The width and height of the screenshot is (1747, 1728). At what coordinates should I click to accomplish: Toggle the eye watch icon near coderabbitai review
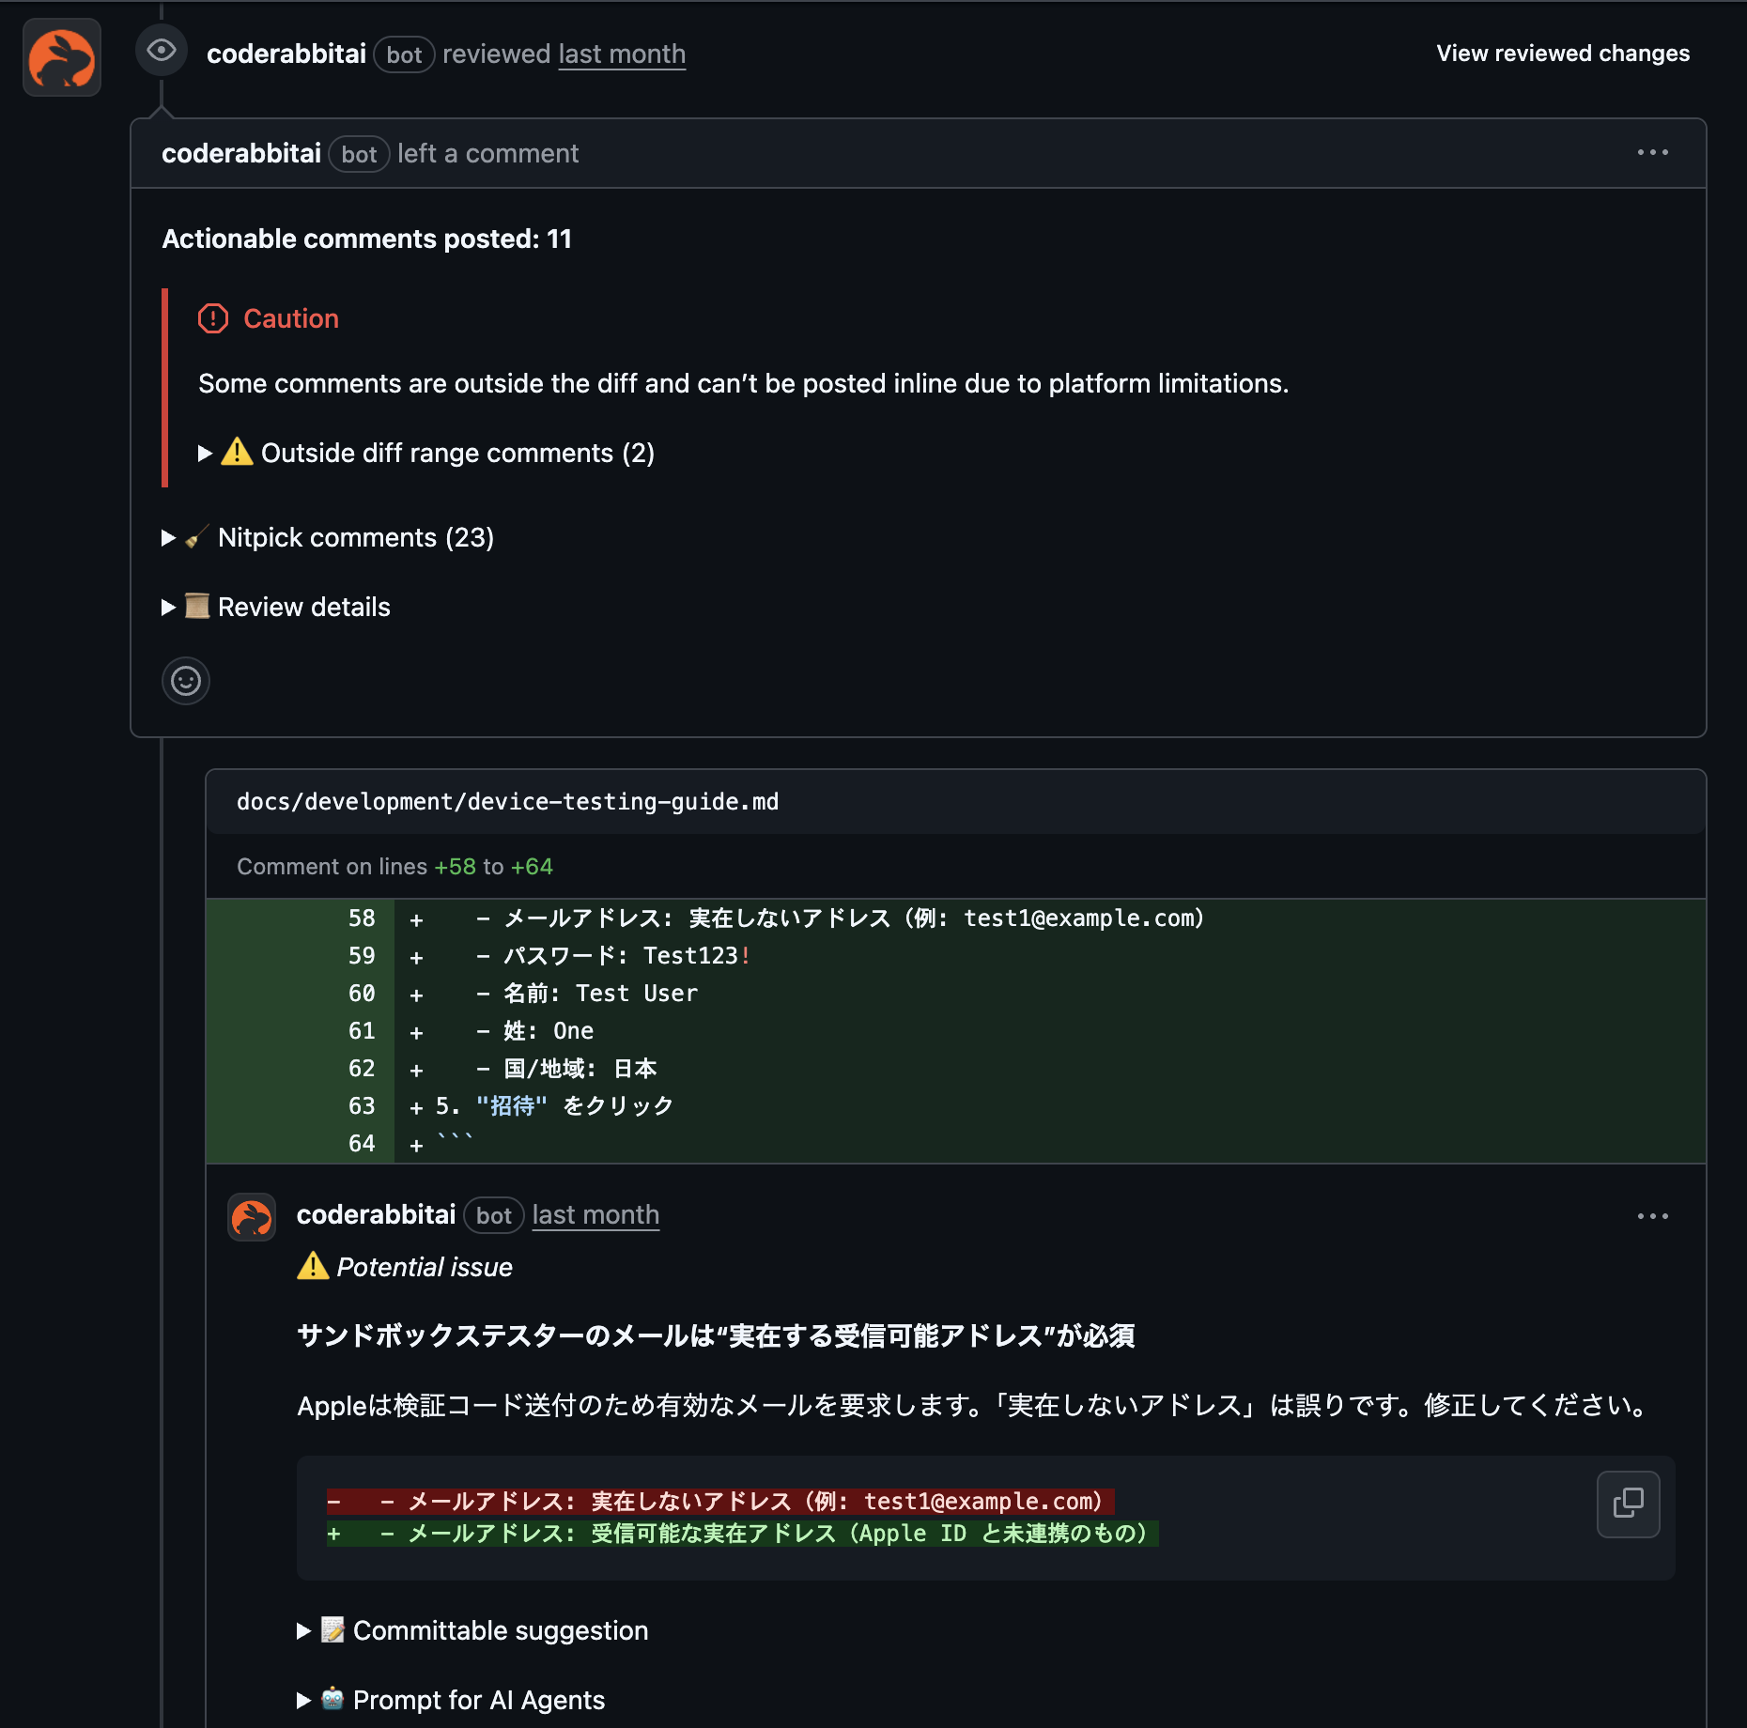[x=162, y=52]
